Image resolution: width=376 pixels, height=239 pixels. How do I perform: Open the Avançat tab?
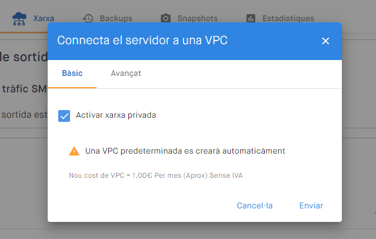126,73
